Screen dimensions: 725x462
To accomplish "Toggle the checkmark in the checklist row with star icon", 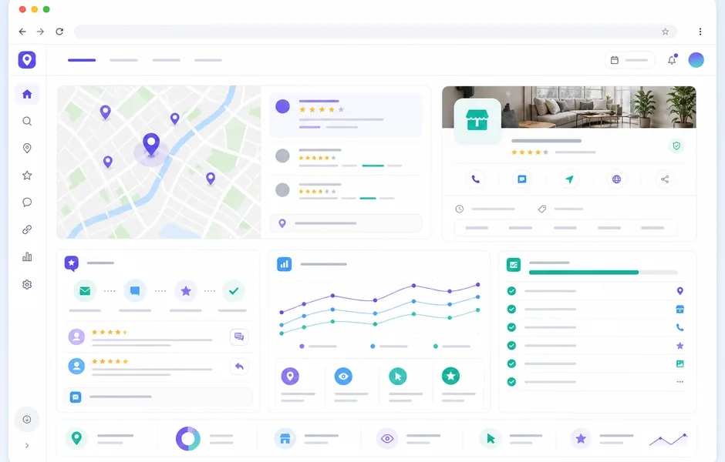I will [x=511, y=345].
